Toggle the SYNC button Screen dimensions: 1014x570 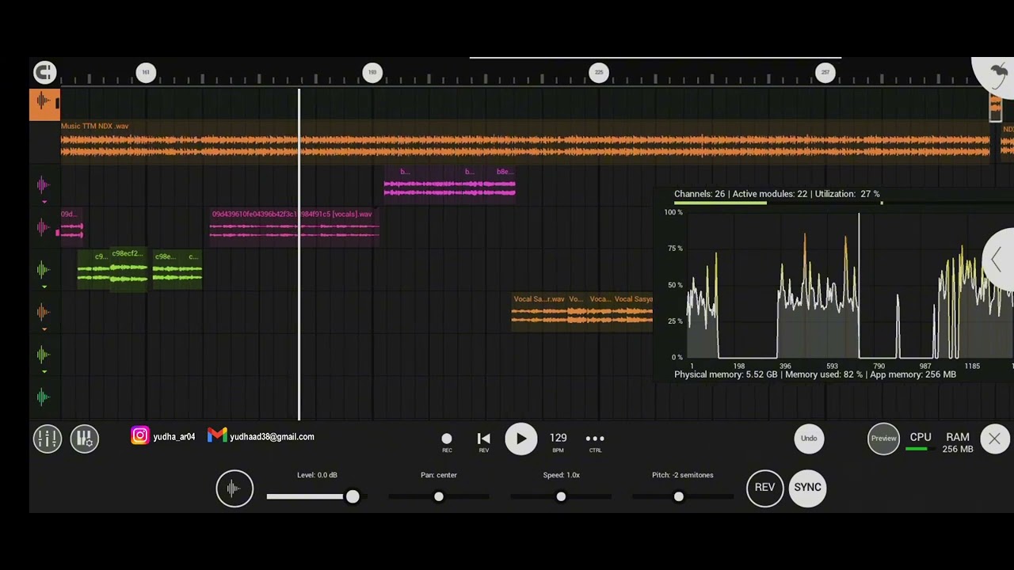(x=807, y=488)
